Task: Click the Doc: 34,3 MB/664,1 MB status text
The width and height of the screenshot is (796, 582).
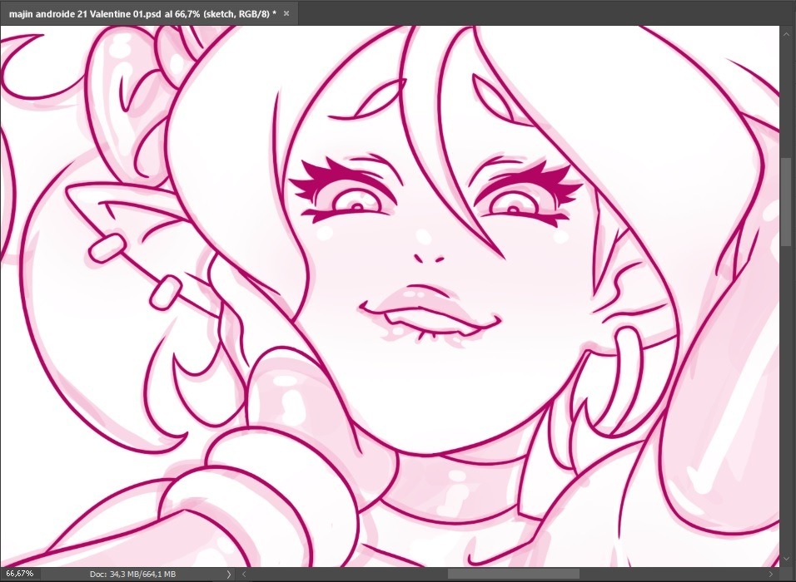Action: (132, 574)
